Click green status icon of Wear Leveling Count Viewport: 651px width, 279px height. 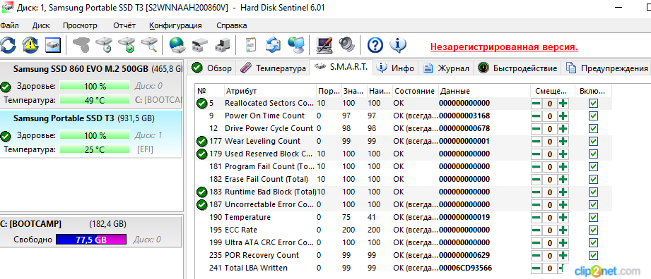(201, 141)
